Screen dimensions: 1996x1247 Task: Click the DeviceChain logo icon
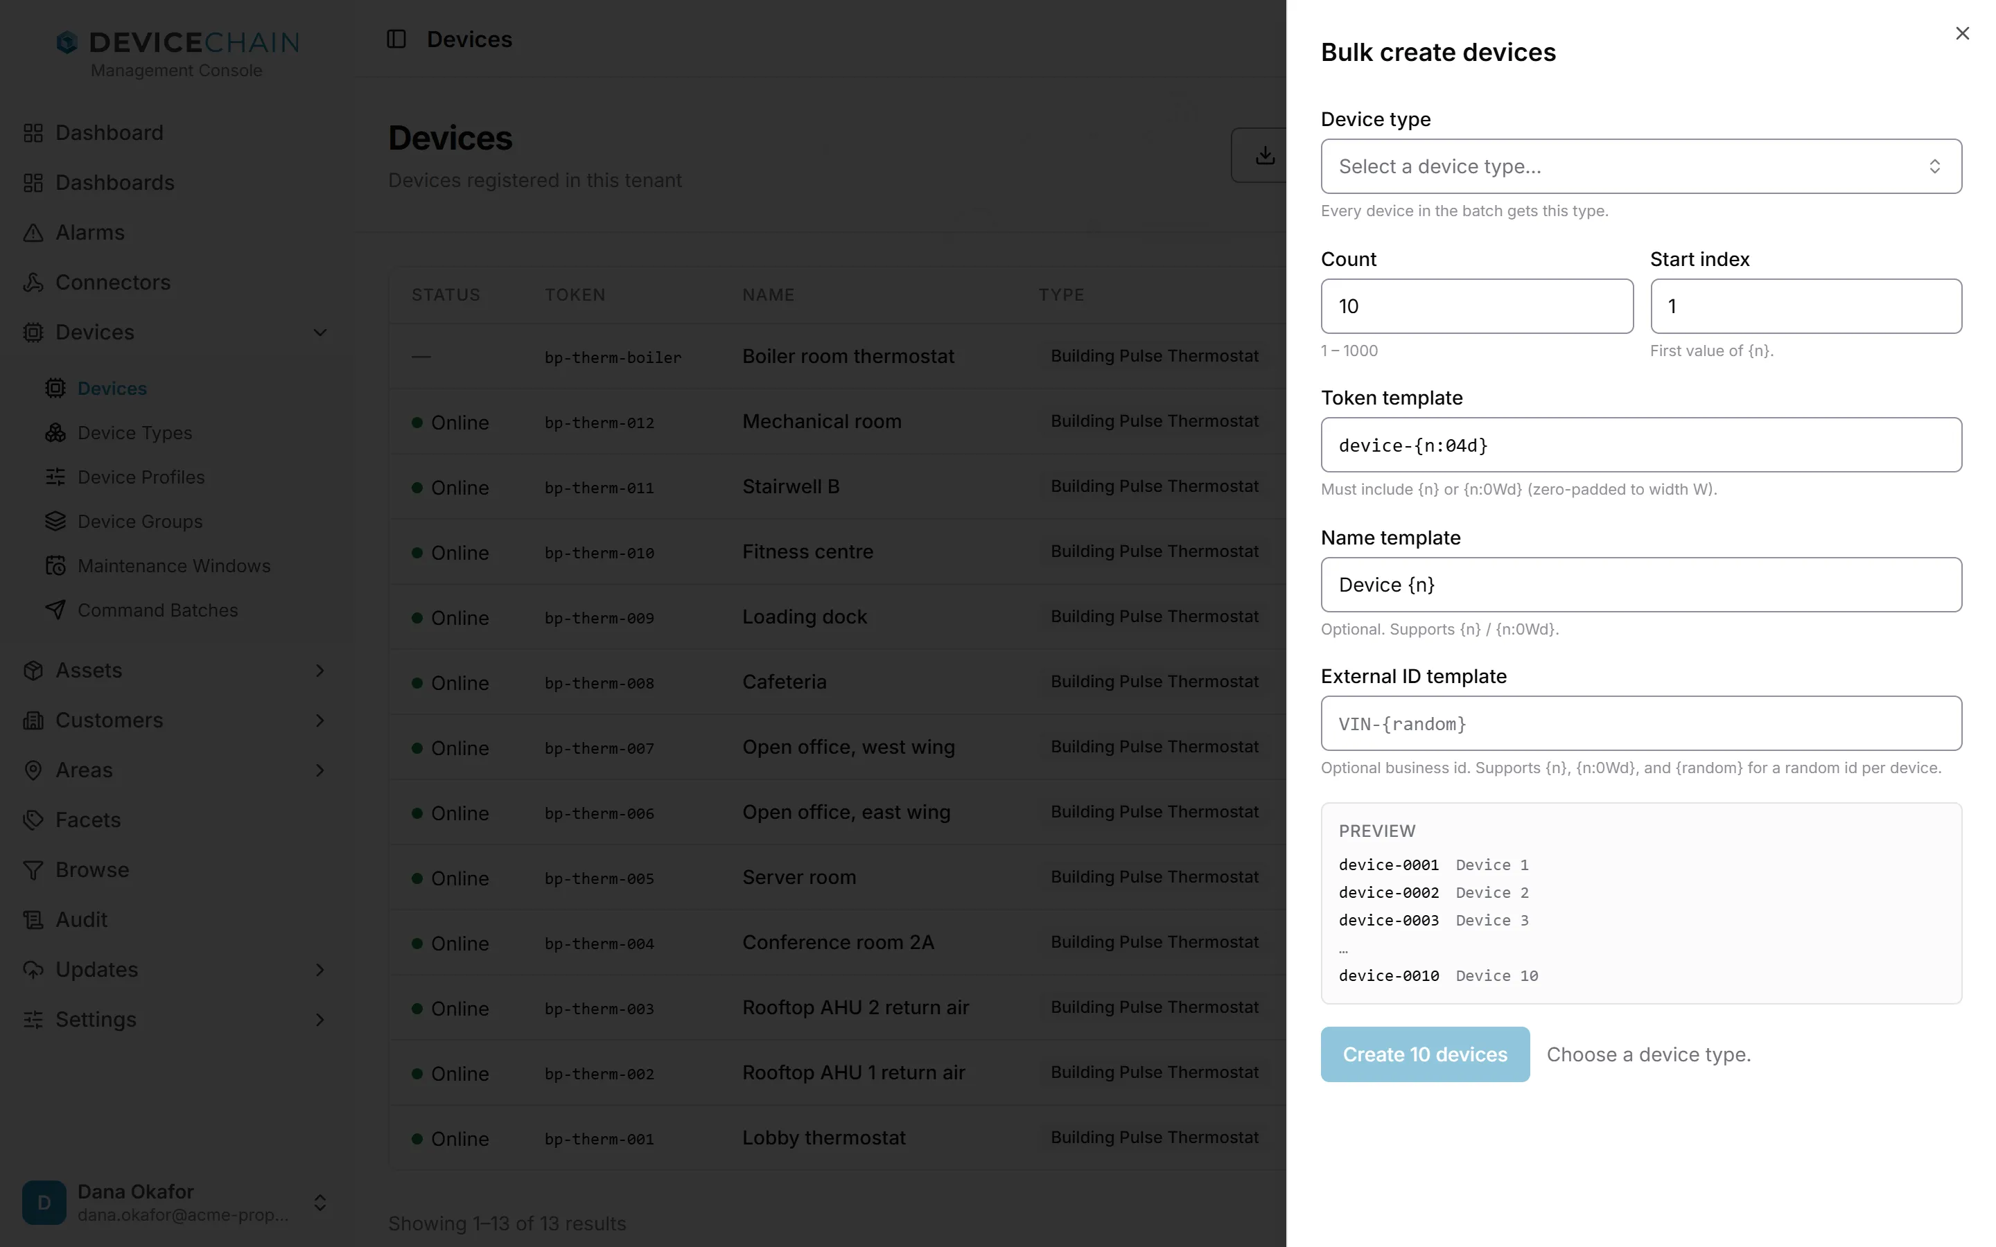coord(67,42)
